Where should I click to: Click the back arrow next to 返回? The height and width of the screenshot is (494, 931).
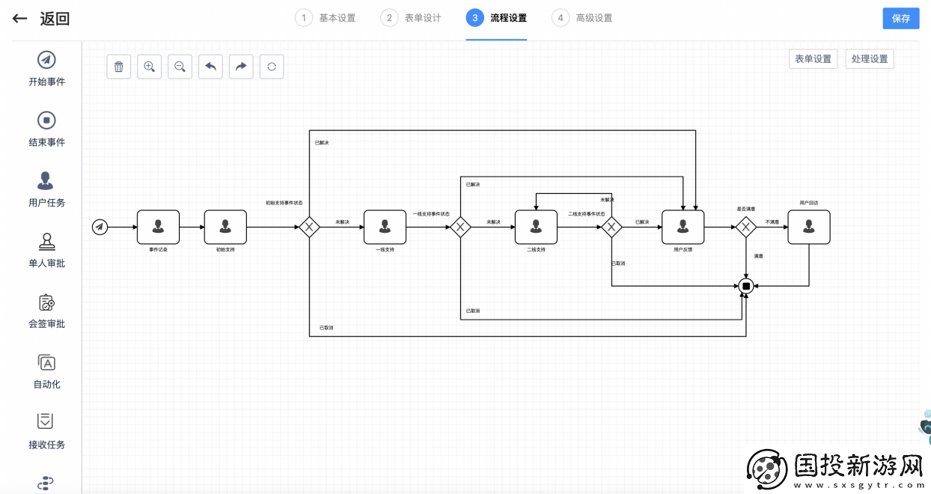[x=19, y=19]
